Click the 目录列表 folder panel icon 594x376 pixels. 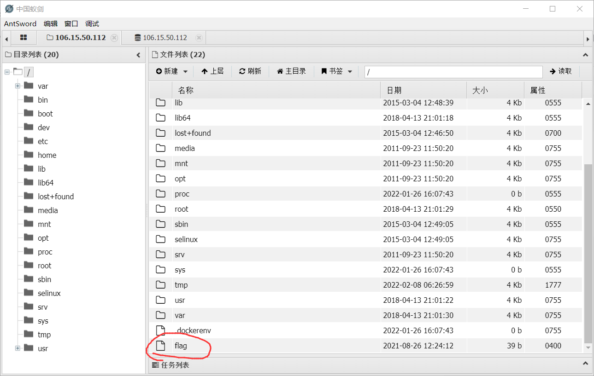click(7, 54)
